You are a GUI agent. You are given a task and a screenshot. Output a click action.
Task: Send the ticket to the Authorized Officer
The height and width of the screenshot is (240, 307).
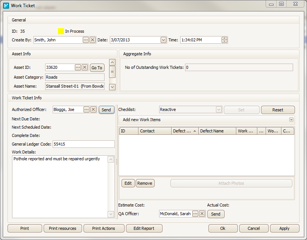(106, 109)
